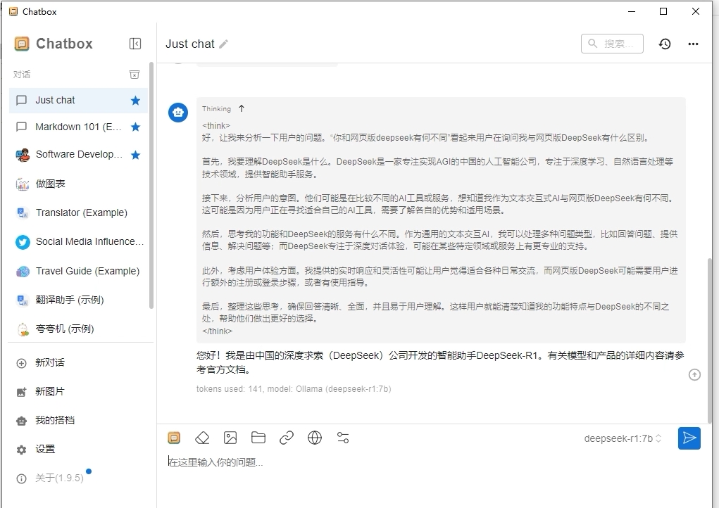
Task: Click the Just chat title in header
Action: [x=190, y=44]
